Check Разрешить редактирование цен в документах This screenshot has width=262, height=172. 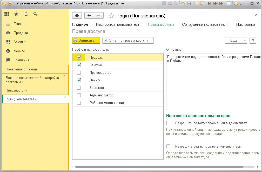coord(169,123)
